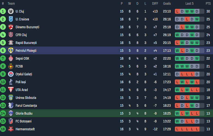The height and width of the screenshot is (136, 213).
Task: Click the Sepsi OSK club crest
Action: click(11, 58)
